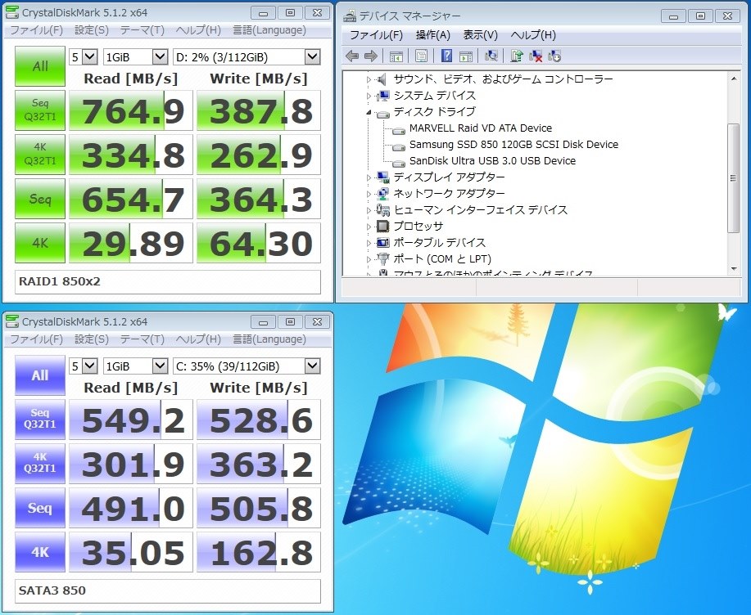751x615 pixels.
Task: Open 設定(S) menu in green CrystalDiskMark
Action: (x=92, y=30)
